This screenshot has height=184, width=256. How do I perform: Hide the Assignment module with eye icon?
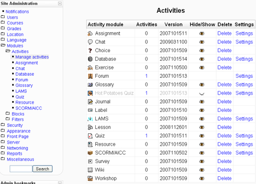(x=202, y=34)
